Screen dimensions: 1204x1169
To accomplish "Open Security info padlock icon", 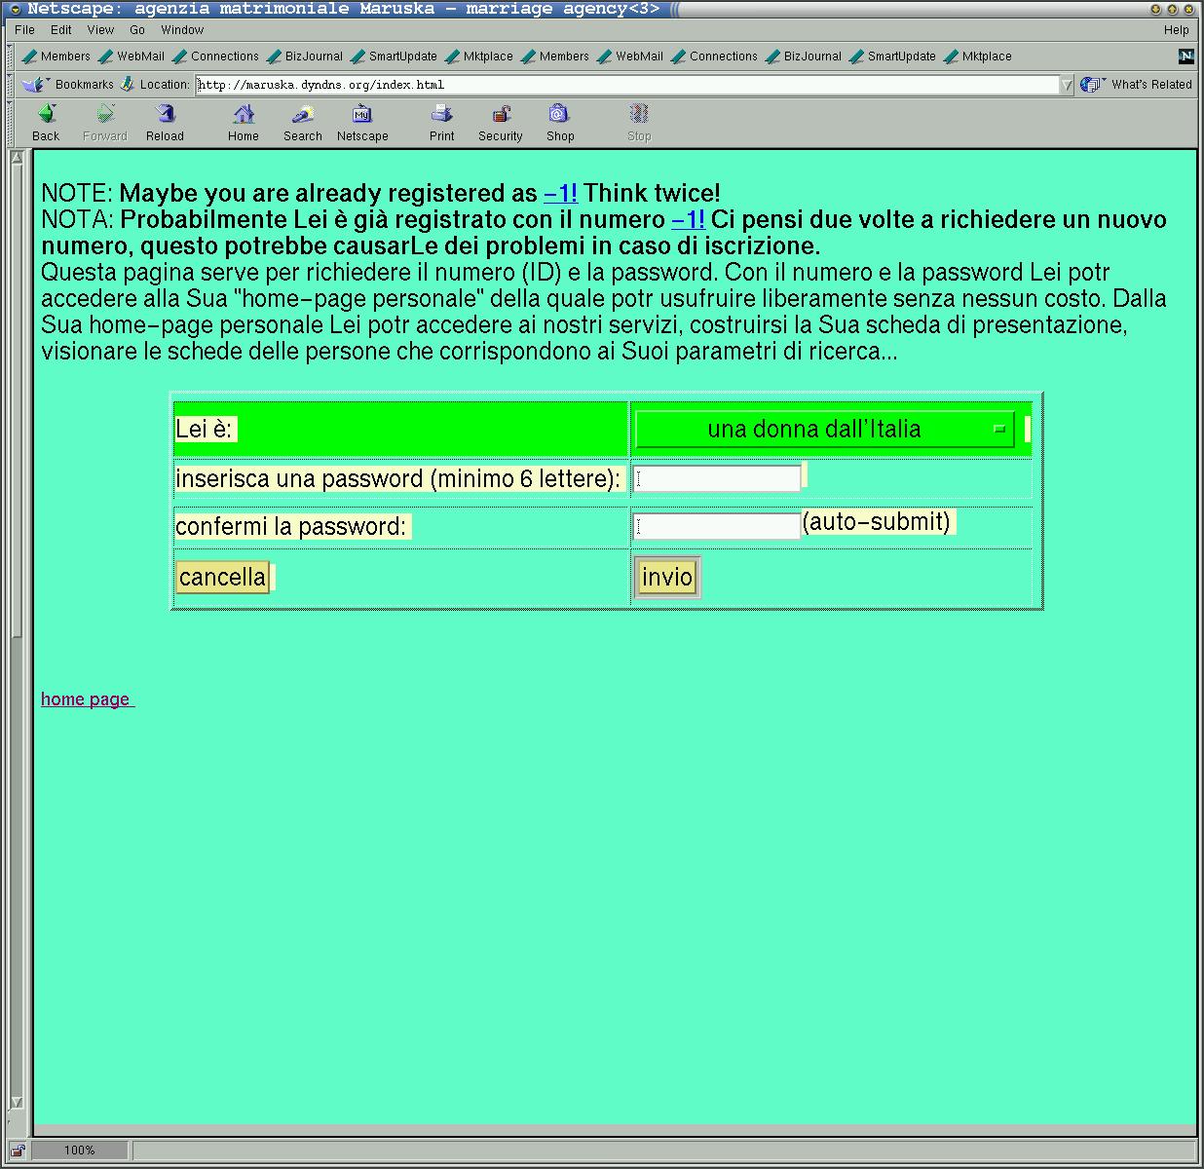I will 501,115.
